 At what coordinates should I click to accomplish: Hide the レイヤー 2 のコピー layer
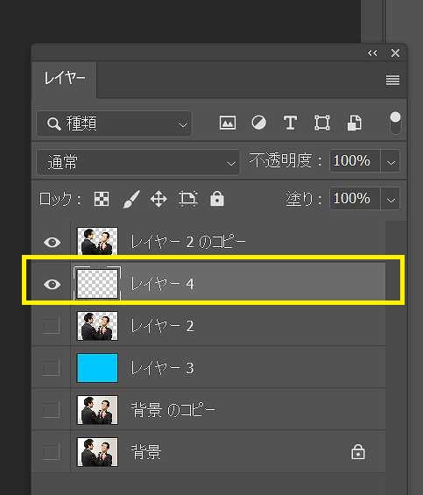click(x=52, y=242)
